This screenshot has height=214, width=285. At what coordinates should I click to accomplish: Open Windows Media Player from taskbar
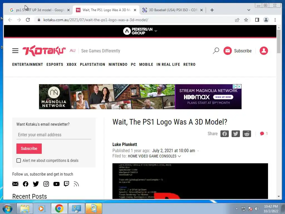tap(42, 208)
